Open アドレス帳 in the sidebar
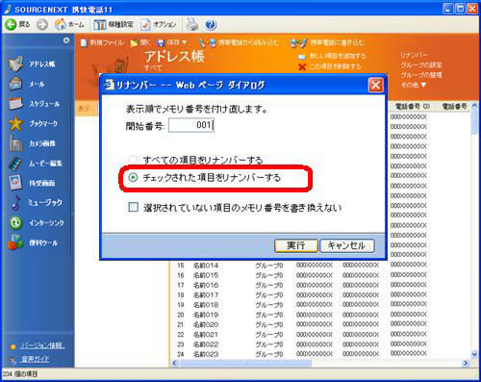Image resolution: width=481 pixels, height=382 pixels. pos(32,64)
